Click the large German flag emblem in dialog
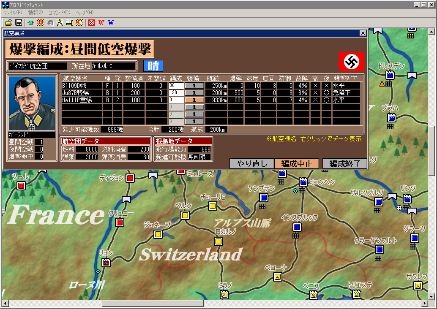437x309 pixels. click(x=352, y=62)
